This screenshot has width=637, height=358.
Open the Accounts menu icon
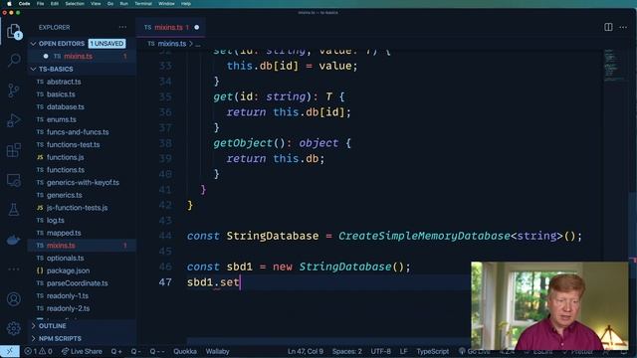coord(14,299)
